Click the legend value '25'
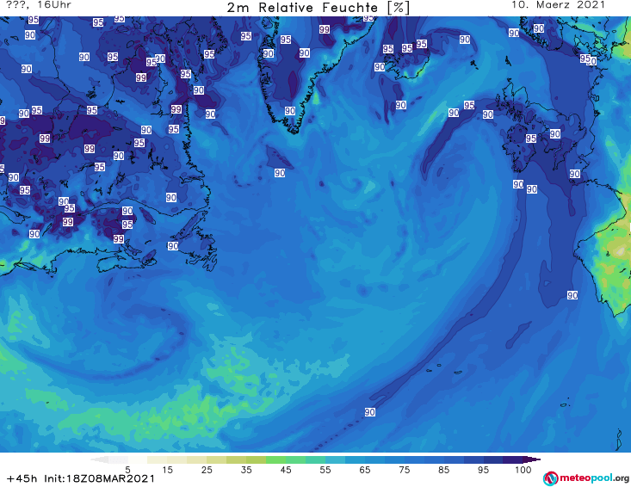 point(207,469)
